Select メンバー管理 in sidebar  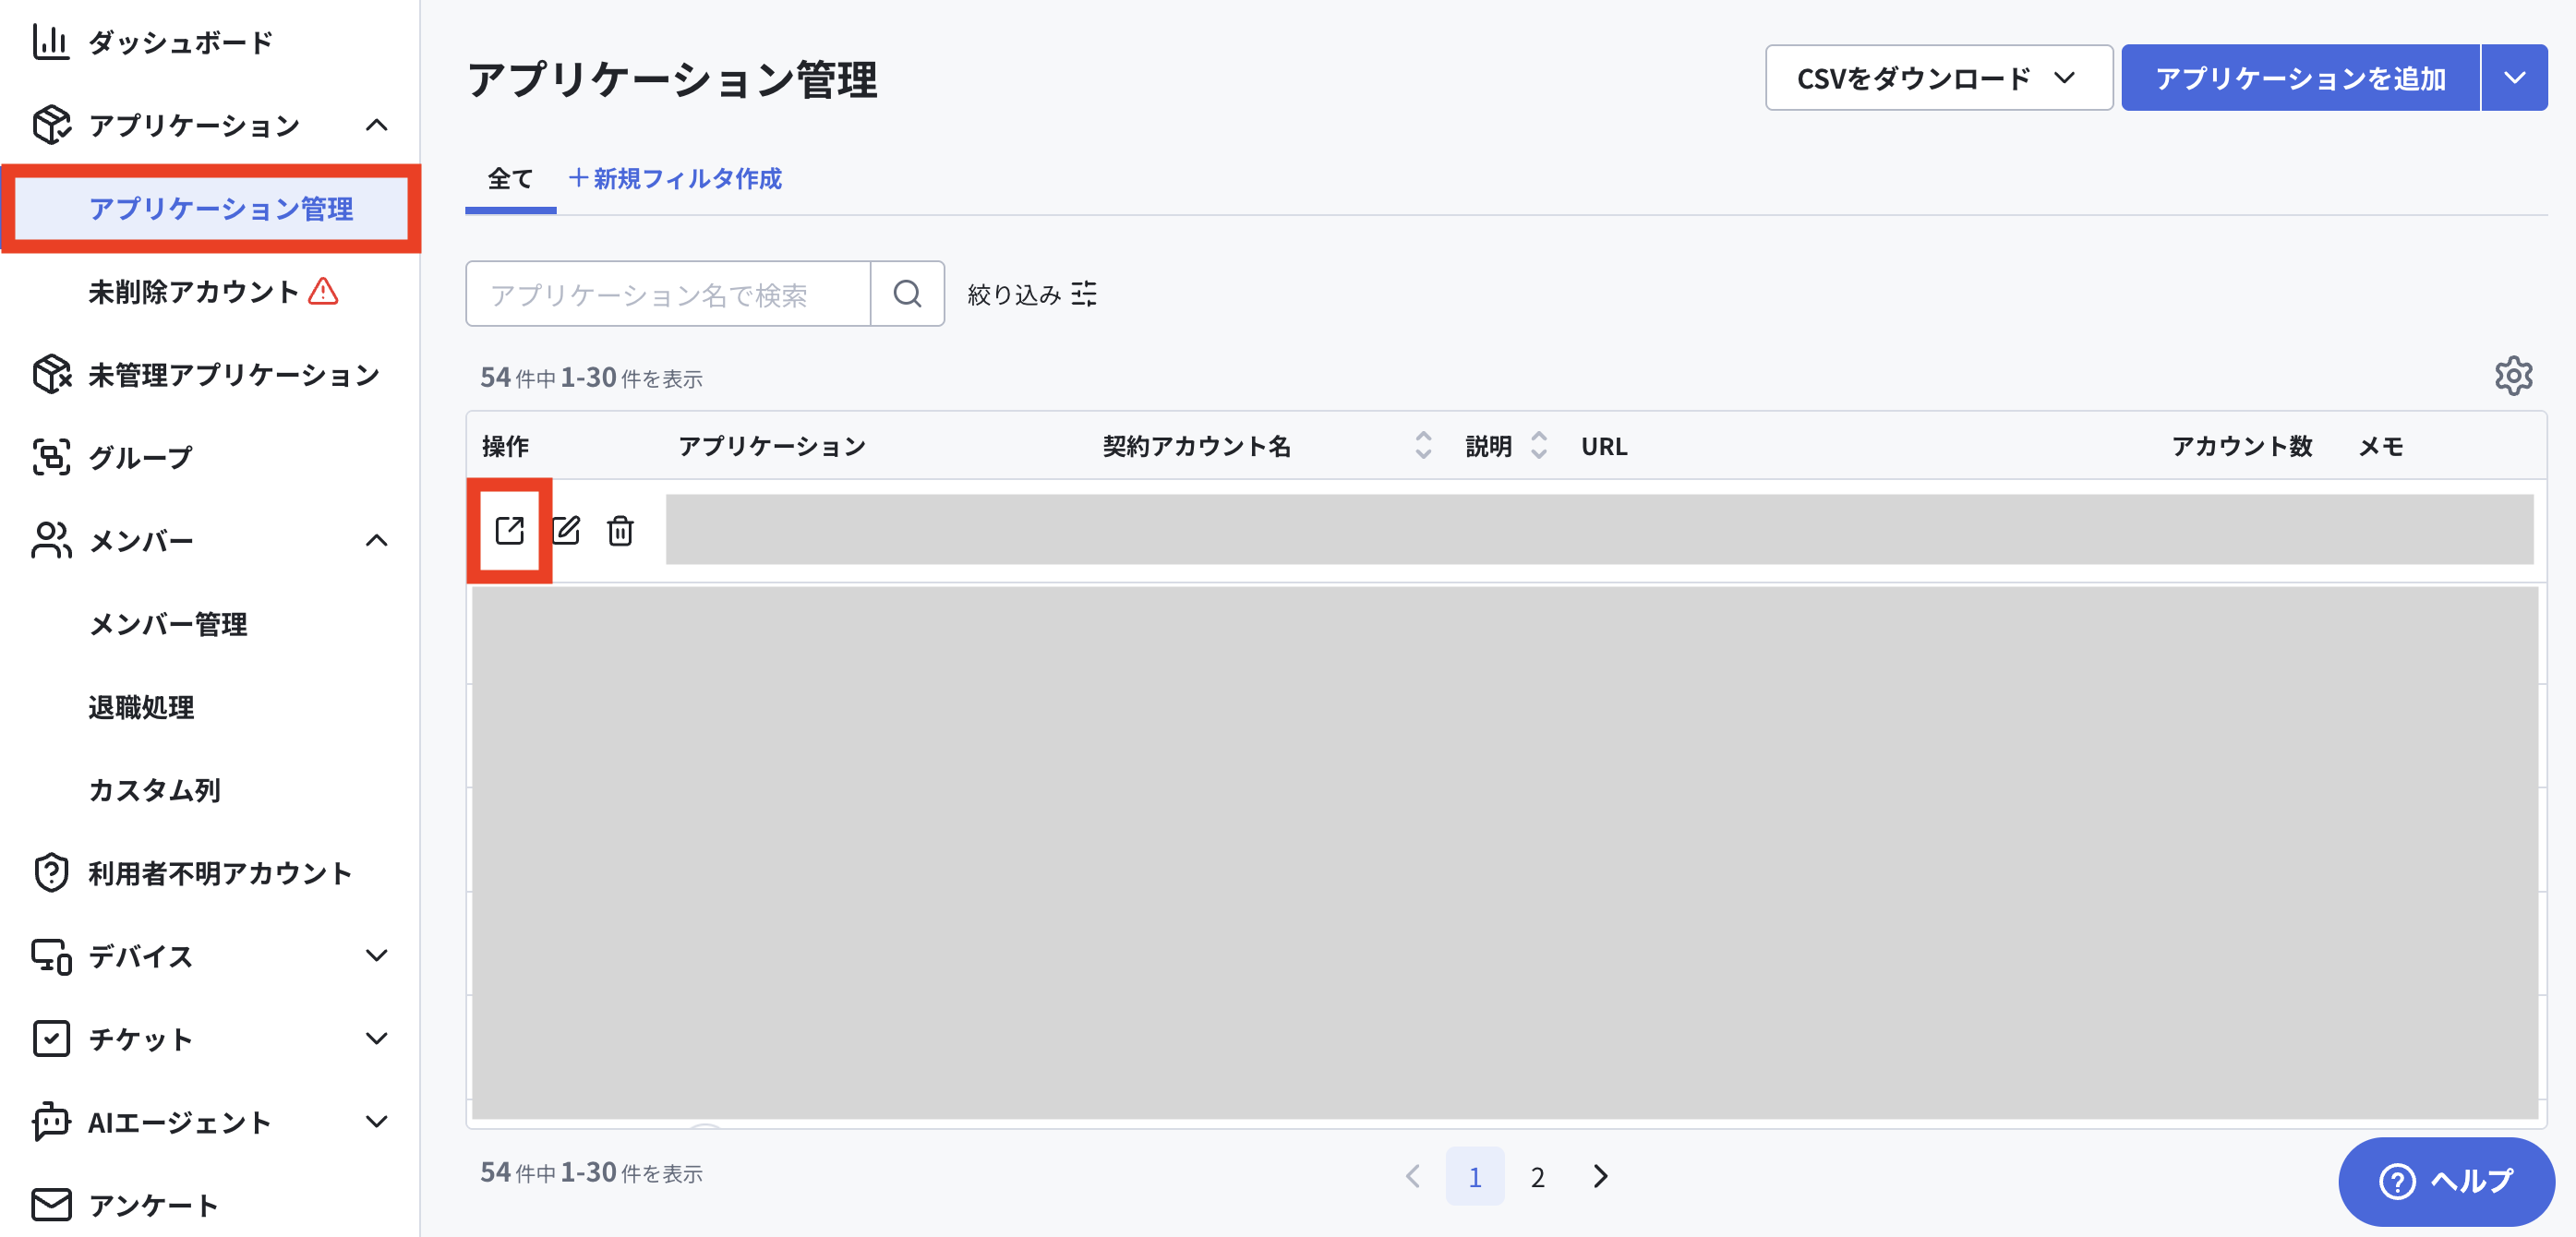tap(168, 623)
